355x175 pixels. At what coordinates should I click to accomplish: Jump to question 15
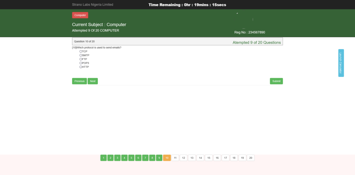[209, 158]
